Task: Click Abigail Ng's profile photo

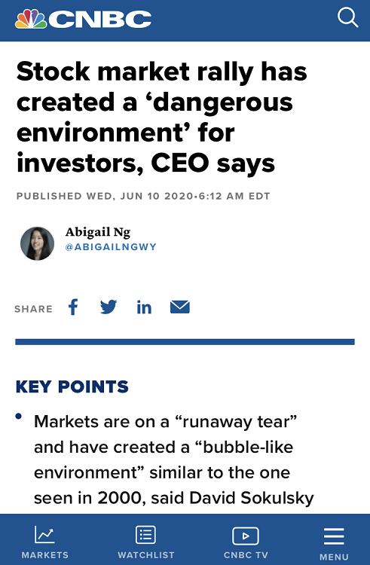Action: (37, 243)
